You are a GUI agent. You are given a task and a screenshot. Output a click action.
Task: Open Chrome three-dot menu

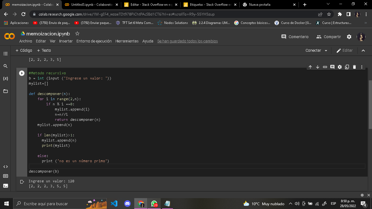[366, 14]
